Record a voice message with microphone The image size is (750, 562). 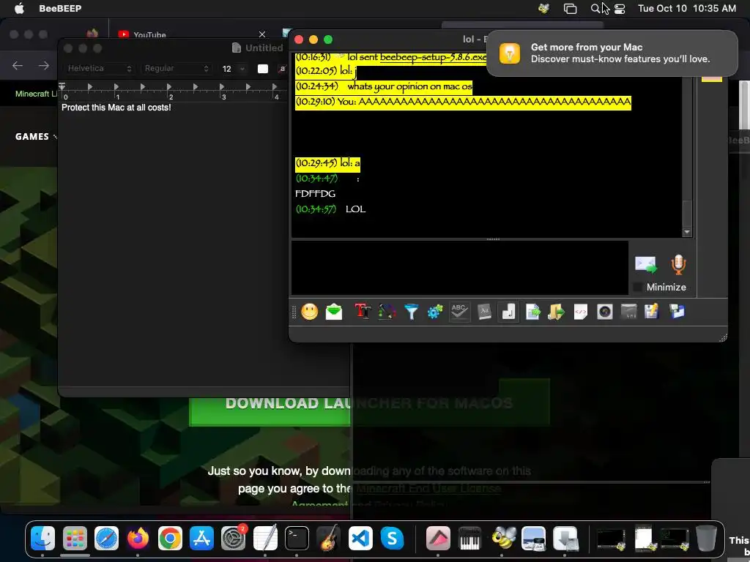click(678, 264)
